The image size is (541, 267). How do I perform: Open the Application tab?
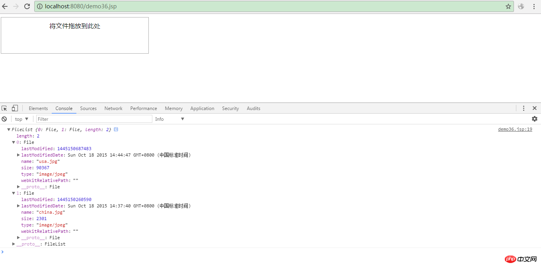coord(202,108)
